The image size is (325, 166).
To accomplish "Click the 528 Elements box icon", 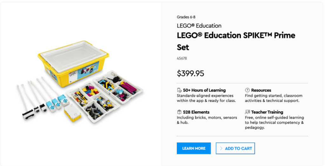I will [179, 112].
